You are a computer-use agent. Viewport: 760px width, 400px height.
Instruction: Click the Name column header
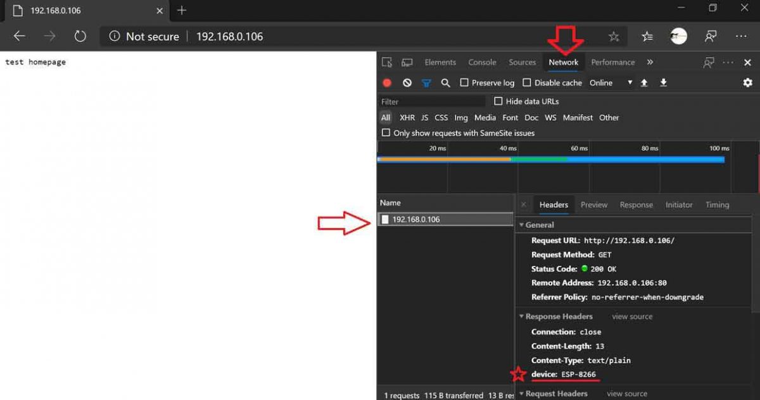tap(445, 203)
